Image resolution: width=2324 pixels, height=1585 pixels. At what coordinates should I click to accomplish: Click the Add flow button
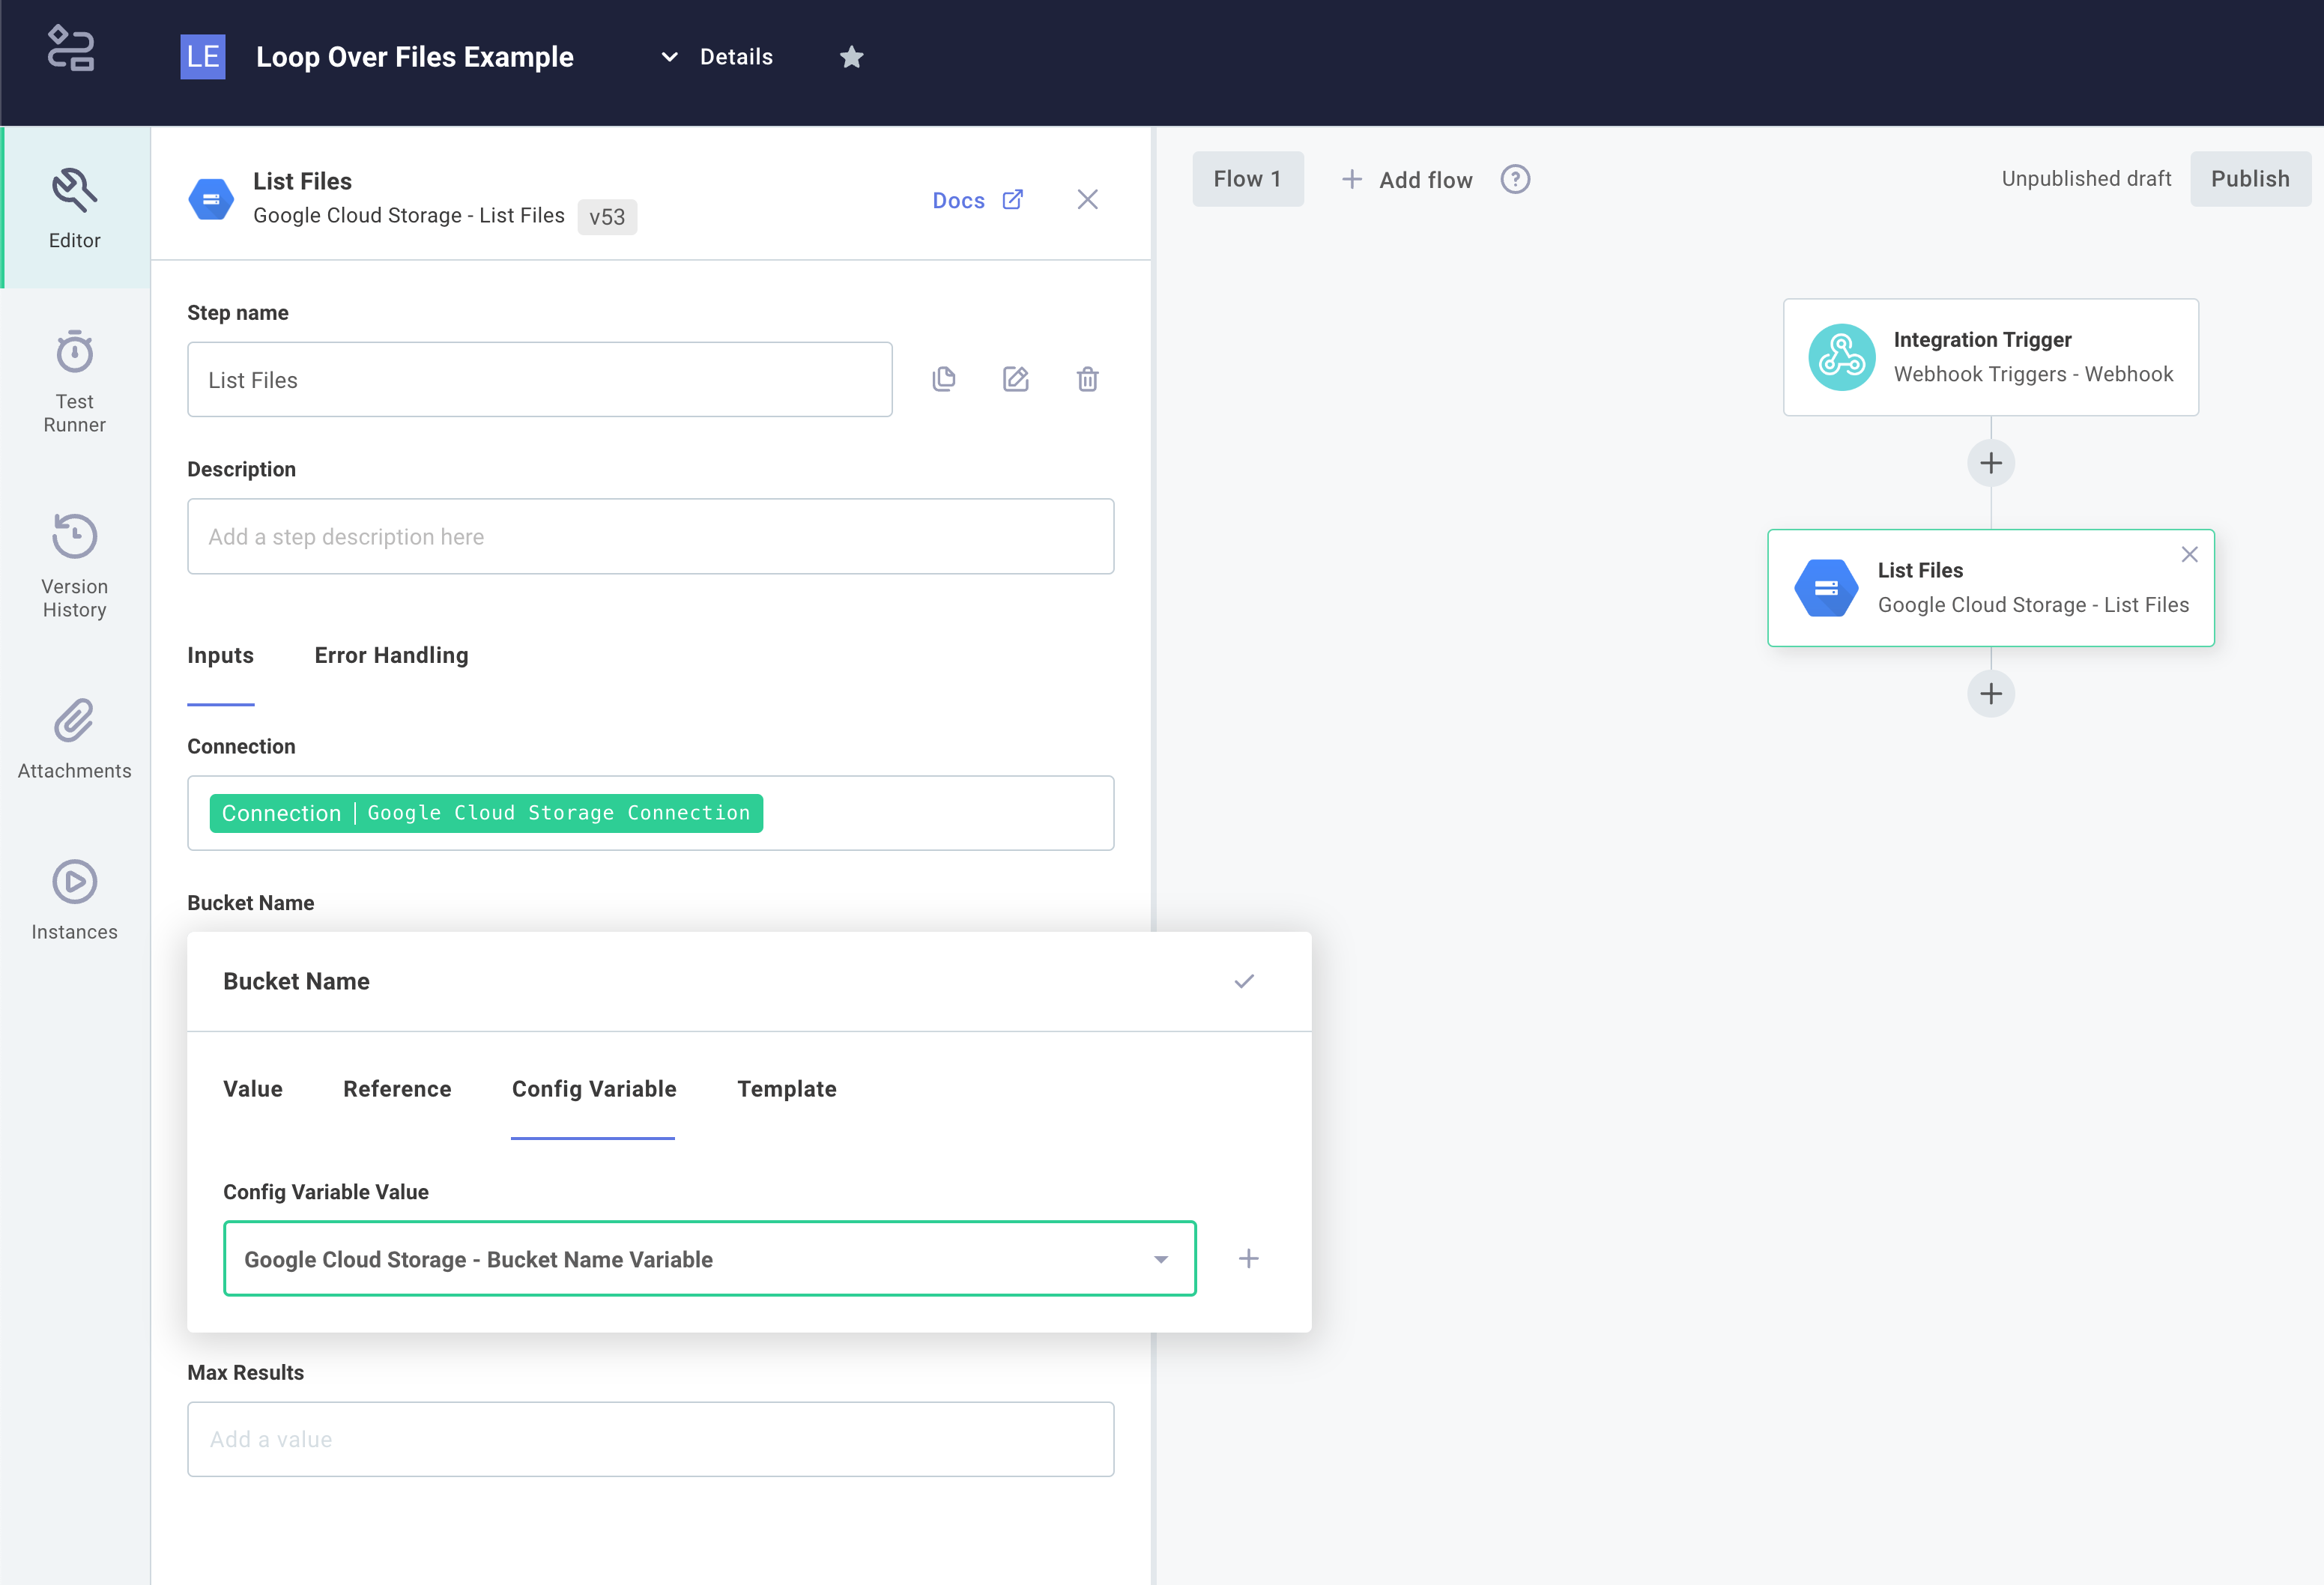1407,180
